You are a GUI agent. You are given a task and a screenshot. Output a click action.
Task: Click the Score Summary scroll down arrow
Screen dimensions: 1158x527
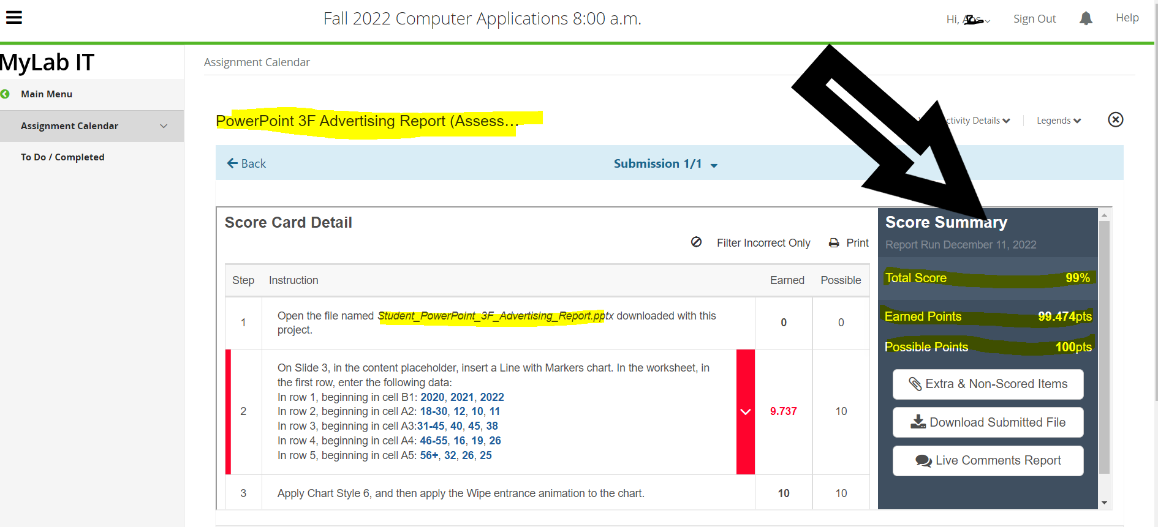(1104, 503)
